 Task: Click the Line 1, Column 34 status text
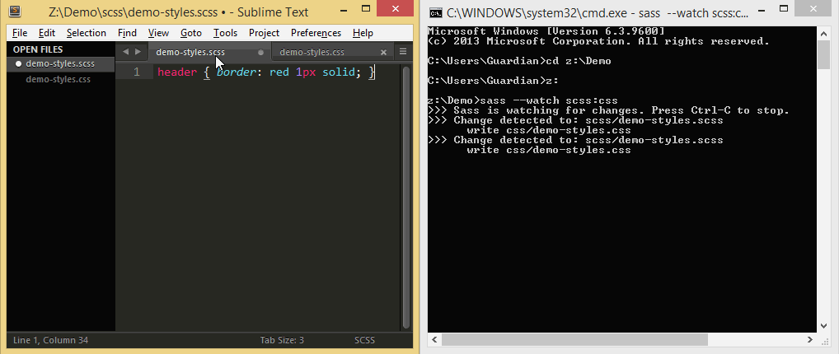click(x=50, y=340)
